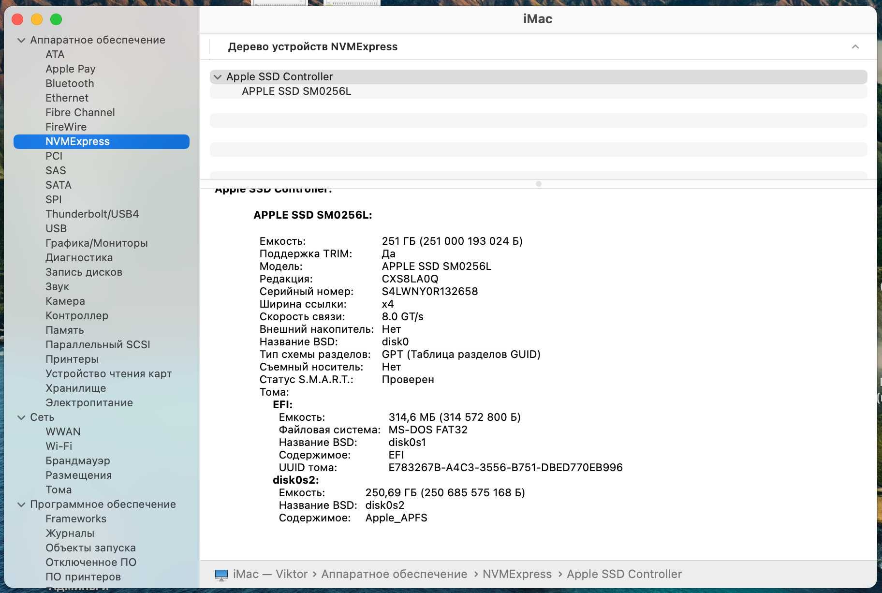Viewport: 882px width, 593px height.
Task: Click the green zoom window button
Action: point(56,19)
